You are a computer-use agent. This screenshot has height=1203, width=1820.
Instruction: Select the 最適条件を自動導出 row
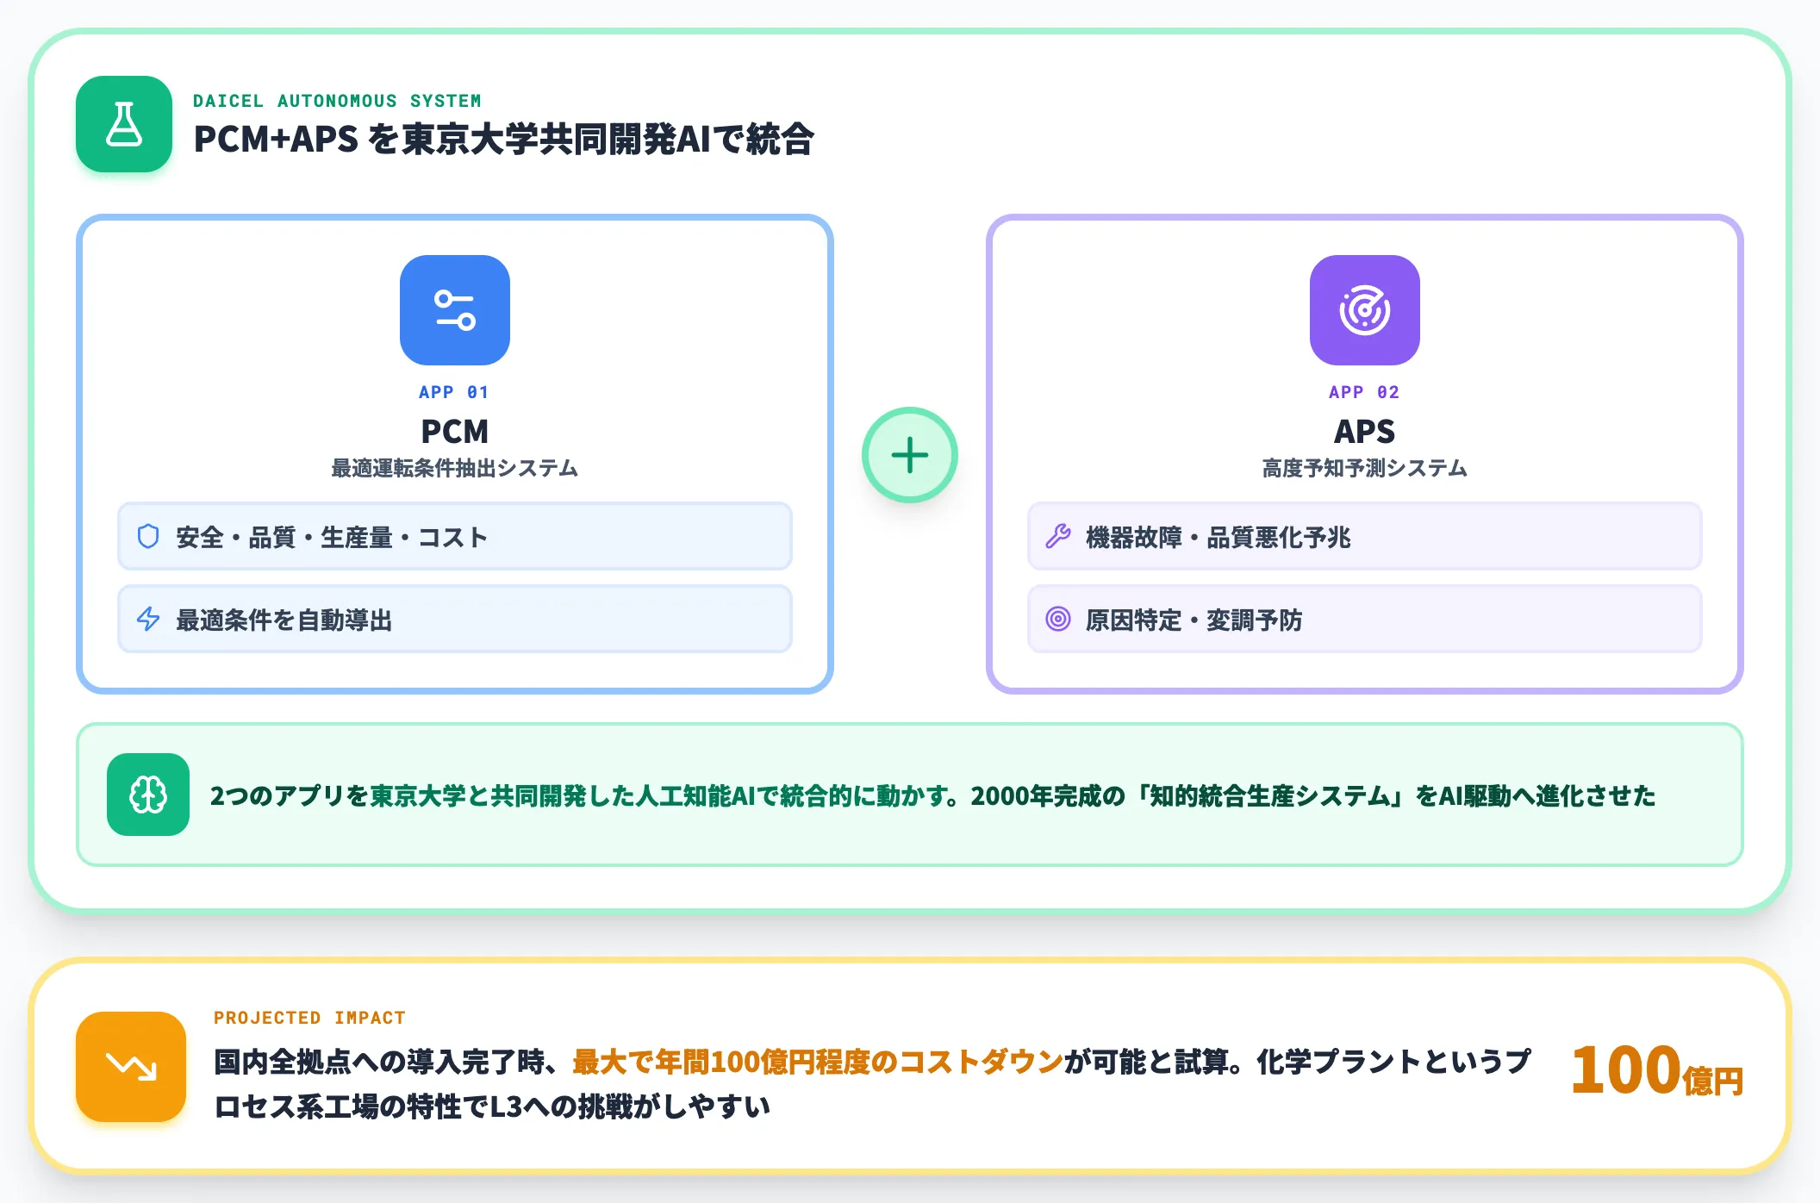click(x=455, y=619)
